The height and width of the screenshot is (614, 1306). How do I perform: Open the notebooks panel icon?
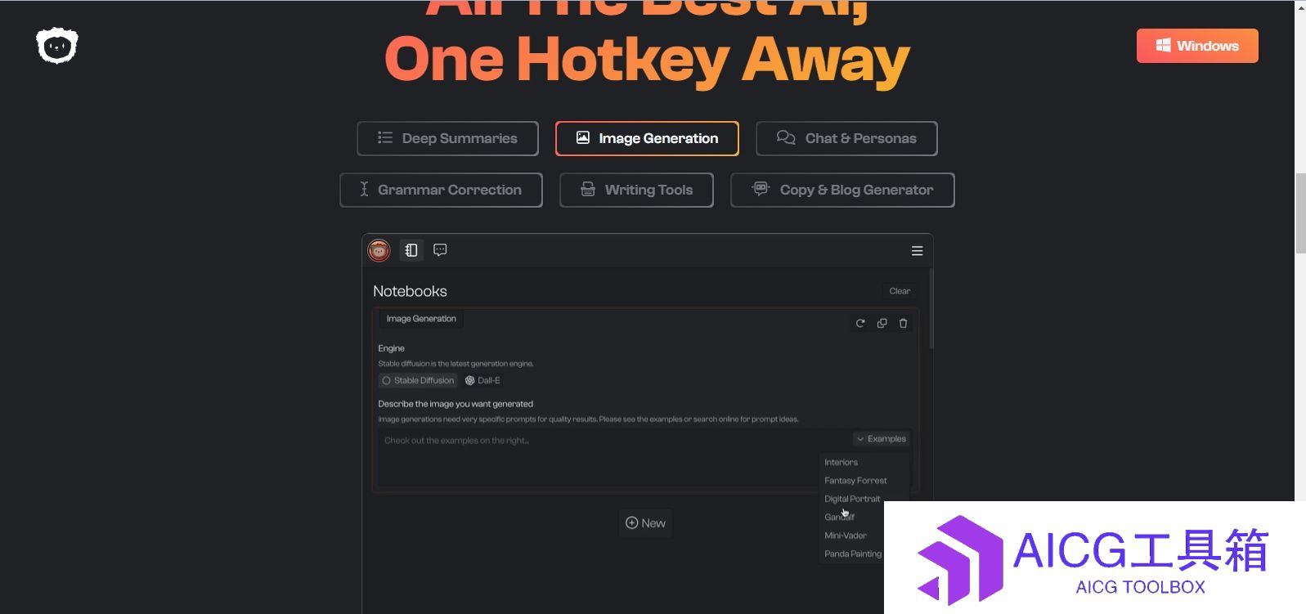click(411, 250)
